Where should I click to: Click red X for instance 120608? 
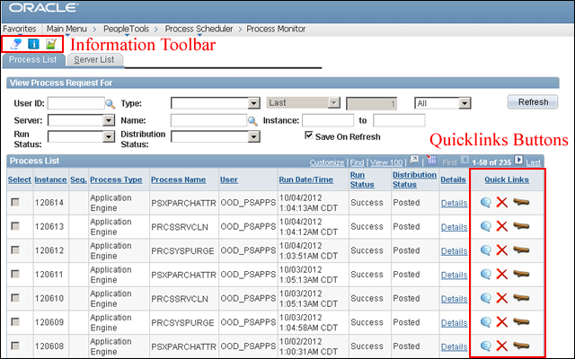[501, 346]
